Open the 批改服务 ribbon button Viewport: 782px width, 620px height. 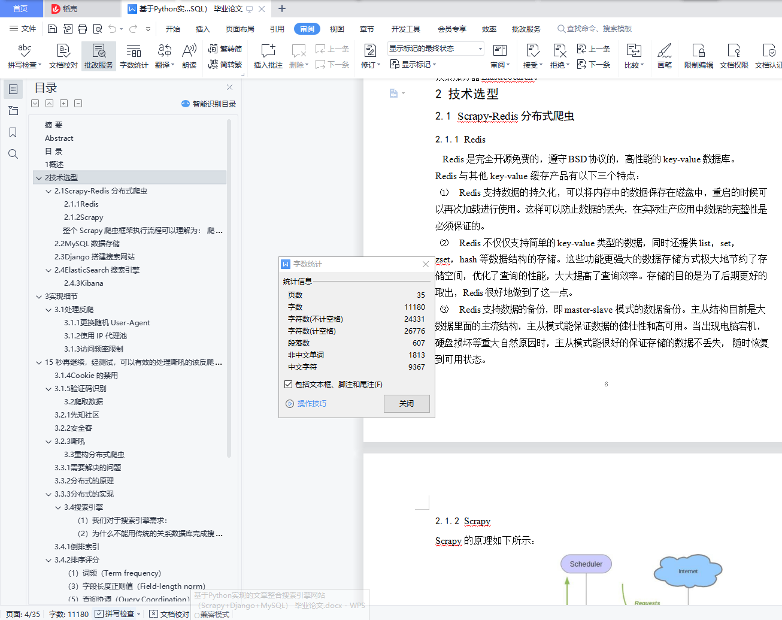[x=99, y=56]
